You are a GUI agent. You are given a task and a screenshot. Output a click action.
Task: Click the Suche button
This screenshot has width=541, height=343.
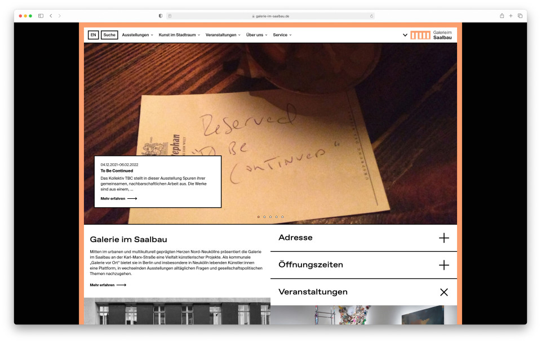(109, 34)
